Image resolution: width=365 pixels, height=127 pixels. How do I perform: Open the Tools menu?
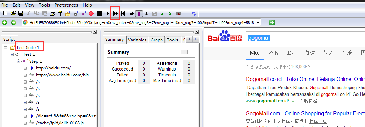click(x=44, y=5)
